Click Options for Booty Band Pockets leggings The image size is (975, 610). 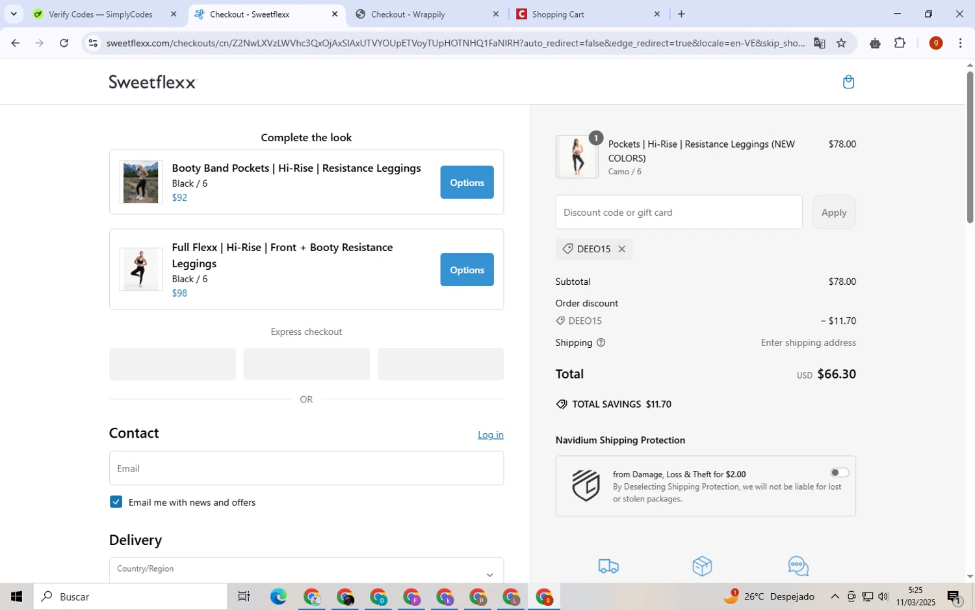click(x=467, y=182)
